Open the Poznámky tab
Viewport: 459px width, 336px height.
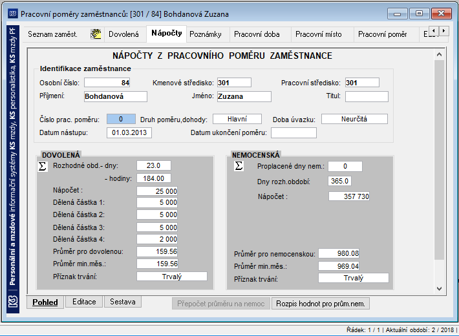click(x=206, y=34)
